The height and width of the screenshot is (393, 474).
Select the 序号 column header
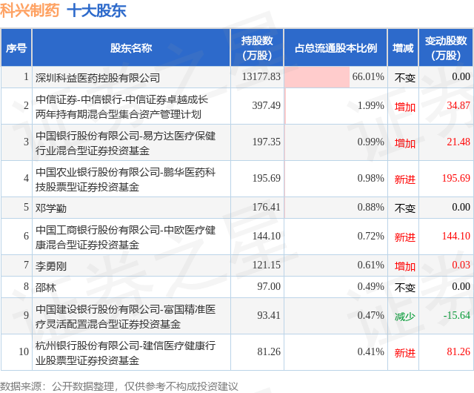[16, 48]
